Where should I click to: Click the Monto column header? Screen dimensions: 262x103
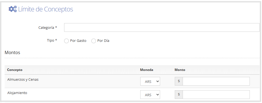tap(180, 70)
